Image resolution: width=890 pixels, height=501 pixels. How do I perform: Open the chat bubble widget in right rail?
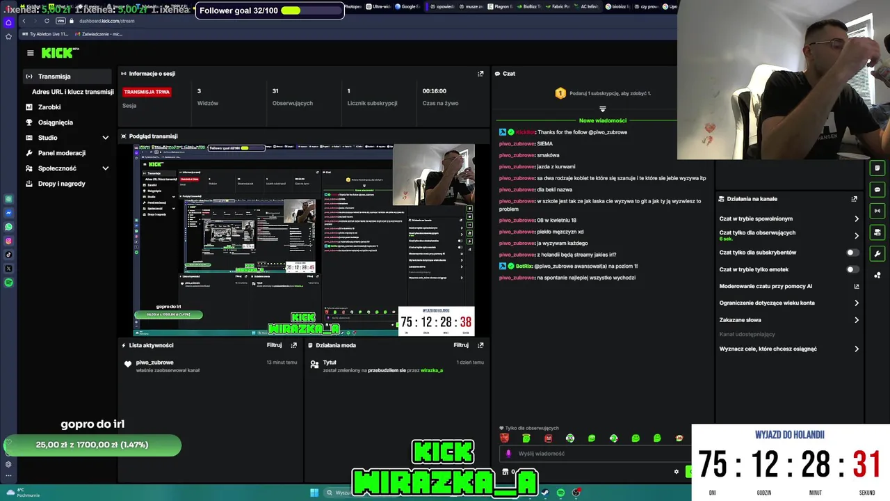click(x=877, y=189)
